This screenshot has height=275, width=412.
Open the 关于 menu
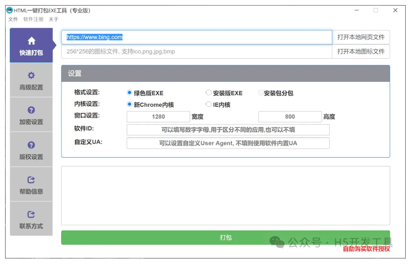click(x=54, y=19)
